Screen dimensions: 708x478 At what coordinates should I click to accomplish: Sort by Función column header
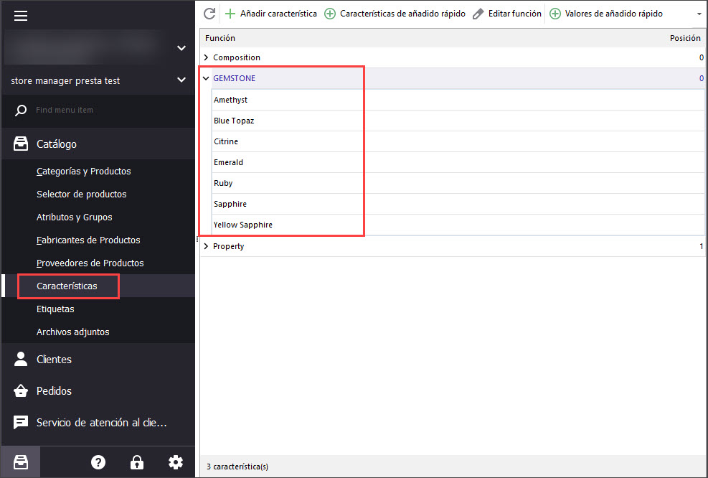coord(220,38)
